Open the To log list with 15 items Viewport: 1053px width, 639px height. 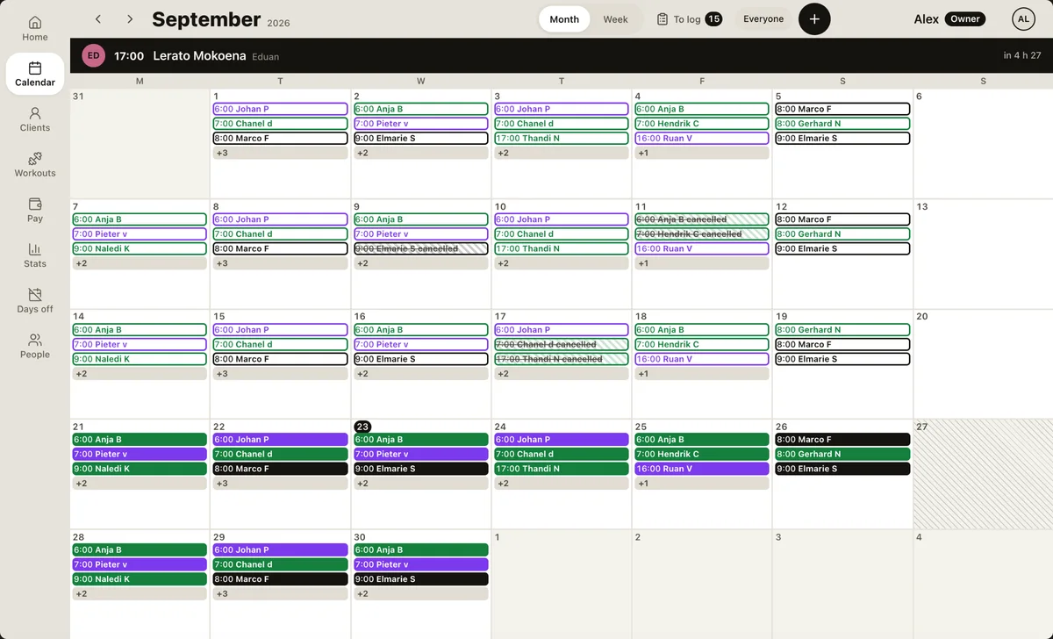(689, 19)
